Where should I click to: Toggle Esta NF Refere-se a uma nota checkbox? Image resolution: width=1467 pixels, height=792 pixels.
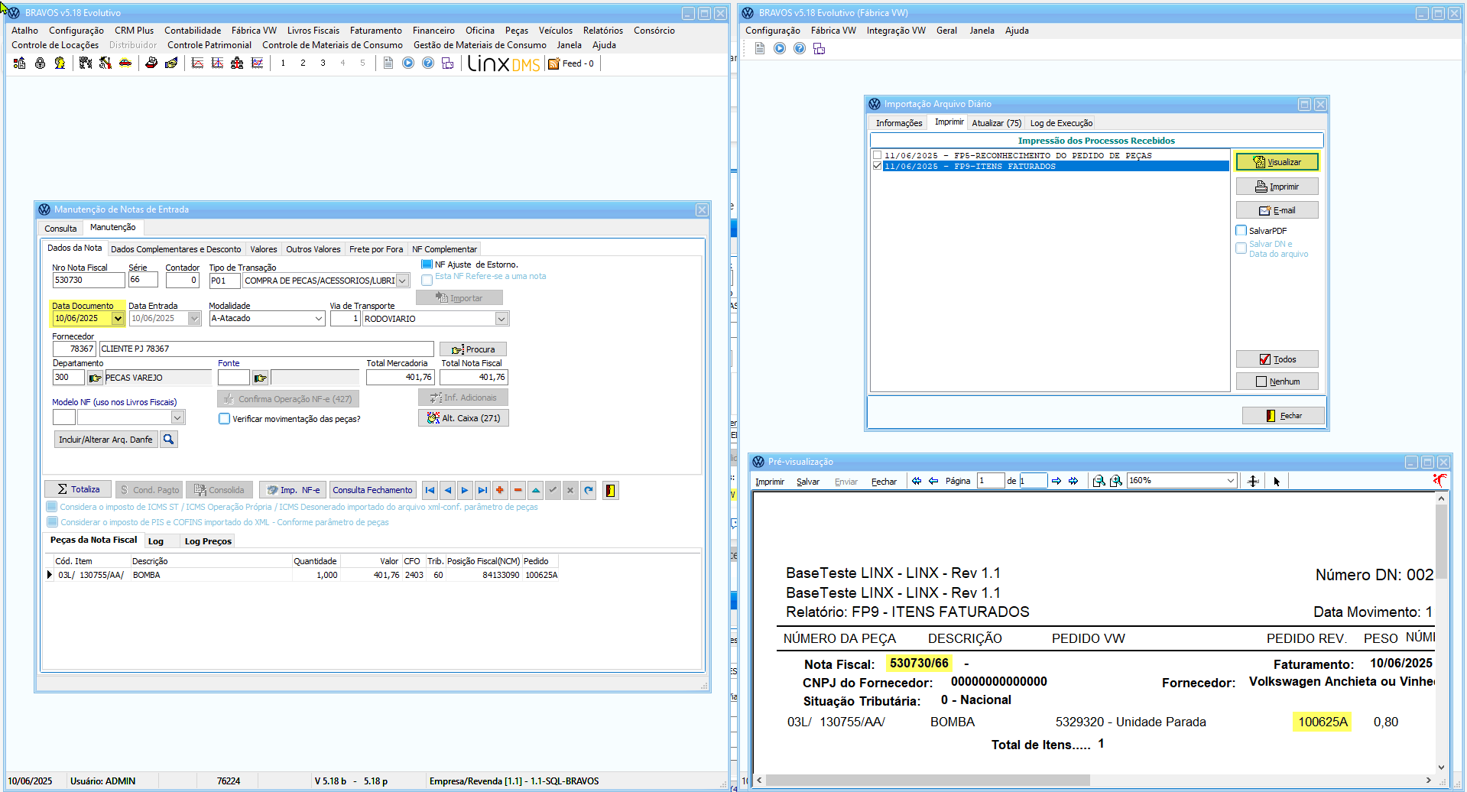click(427, 280)
